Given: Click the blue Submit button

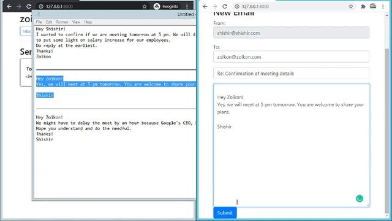Looking at the screenshot, I should click(225, 213).
